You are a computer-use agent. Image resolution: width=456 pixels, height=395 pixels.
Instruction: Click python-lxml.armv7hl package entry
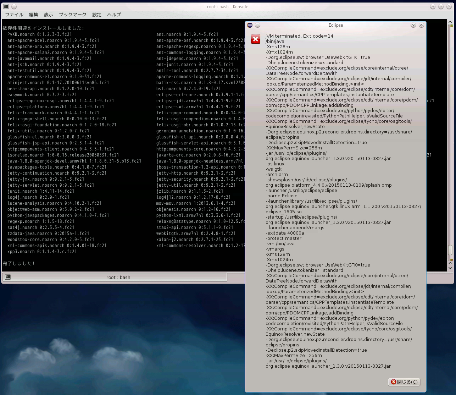click(x=198, y=215)
